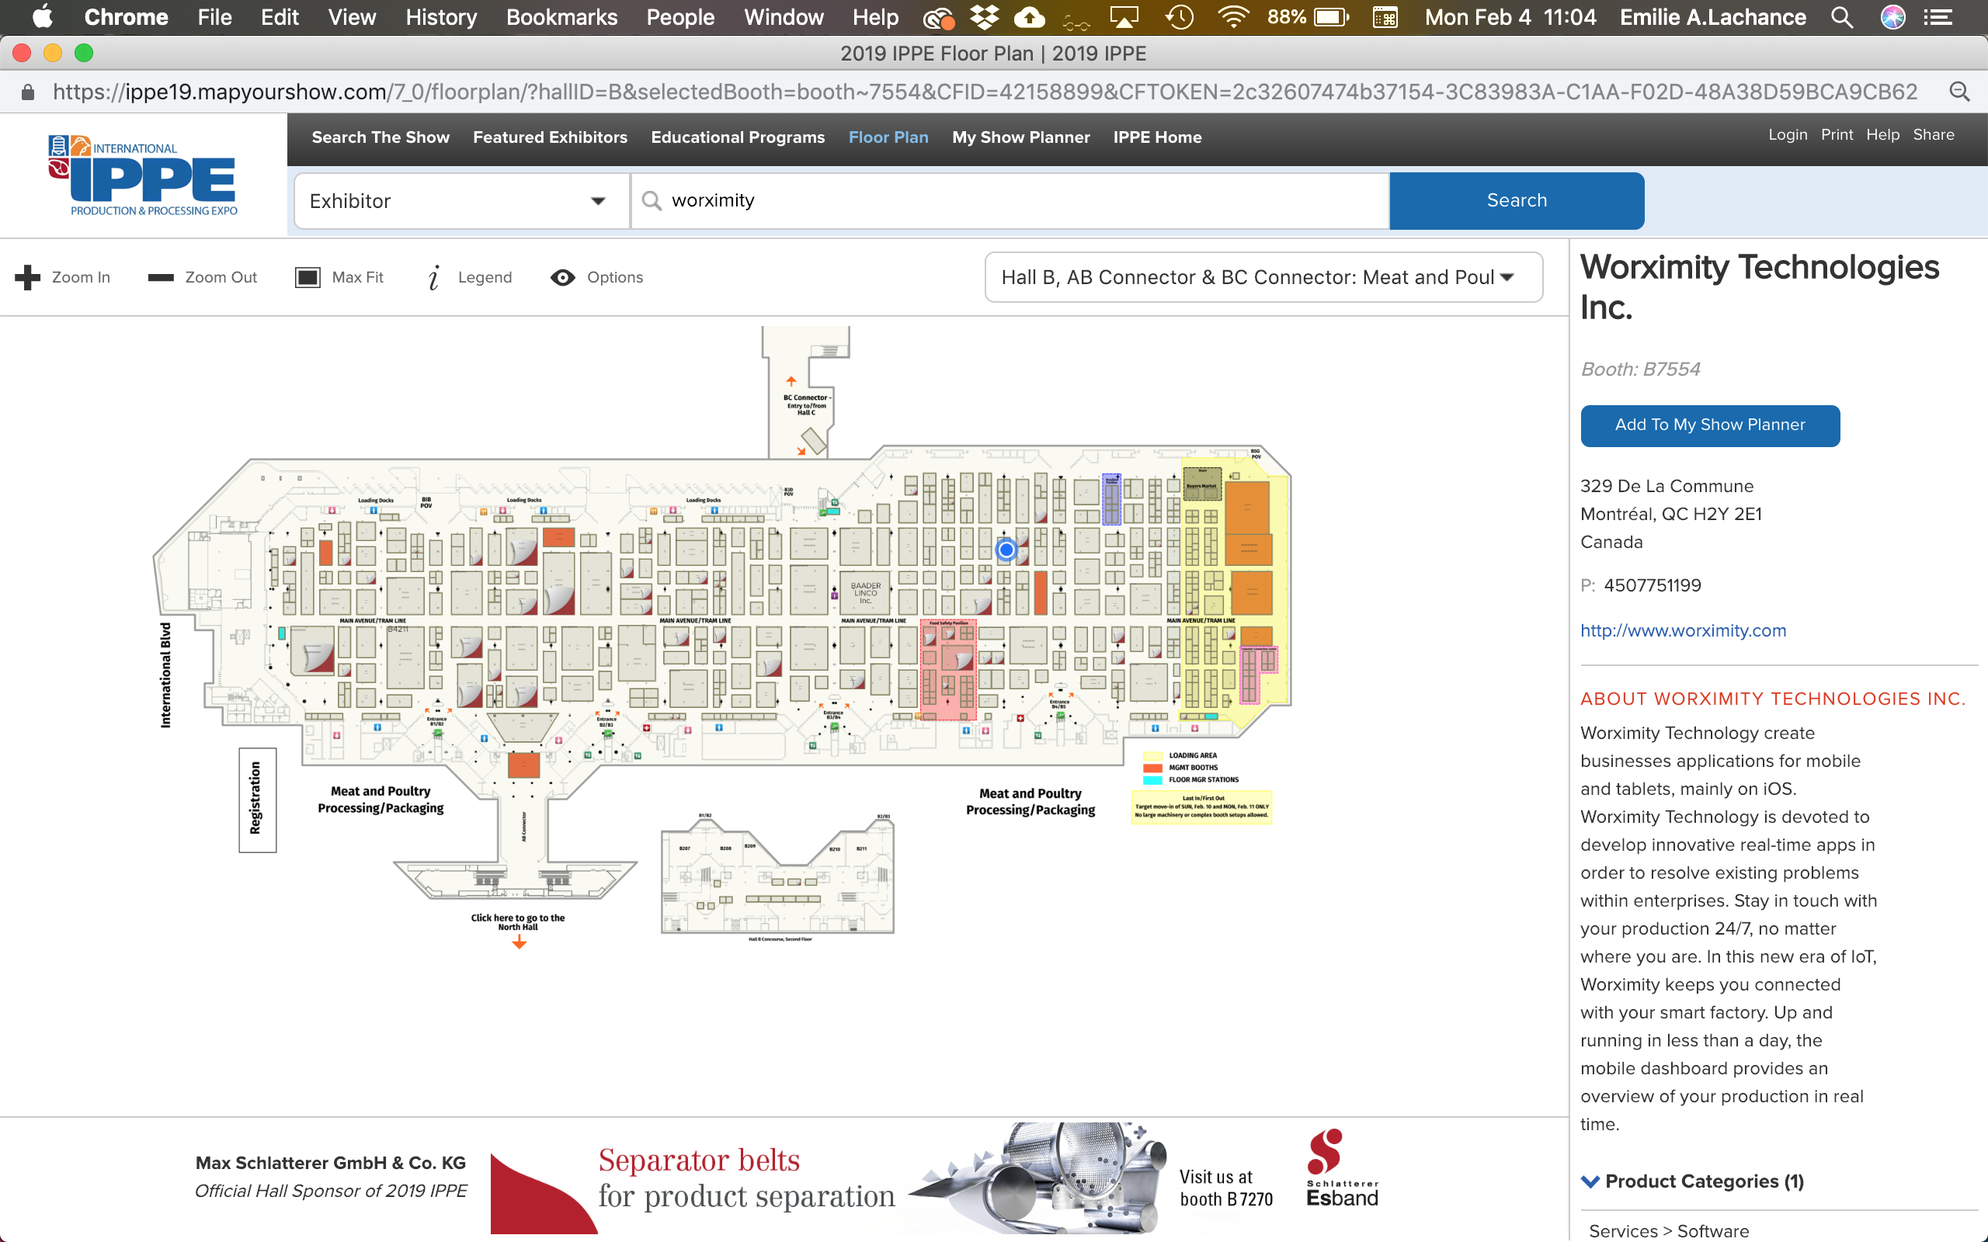Open the Window menu
This screenshot has width=1988, height=1242.
784,16
